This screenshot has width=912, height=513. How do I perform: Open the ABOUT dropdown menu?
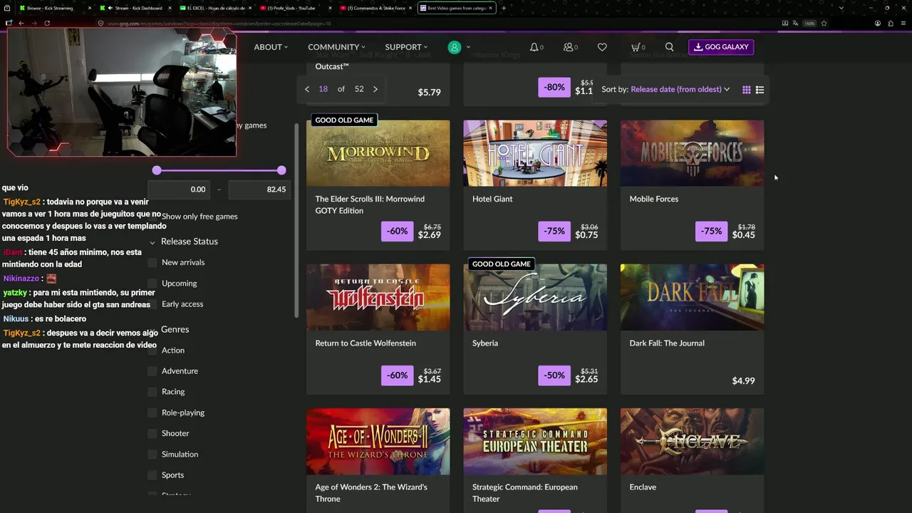pos(271,47)
